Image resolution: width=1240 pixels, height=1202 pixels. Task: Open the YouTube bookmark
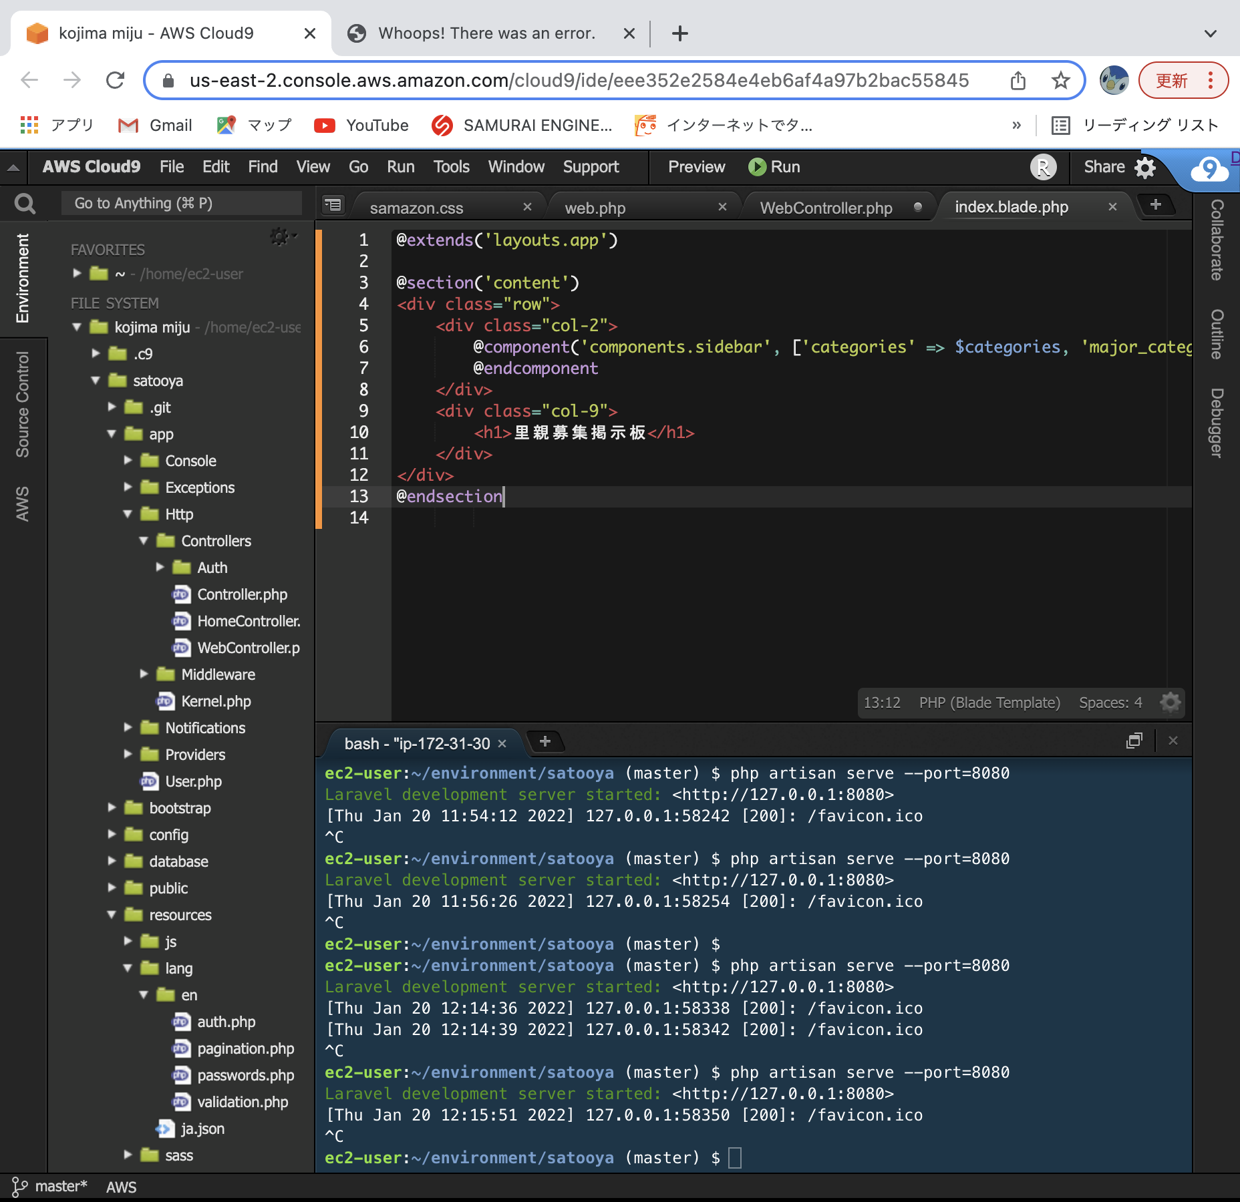361,126
